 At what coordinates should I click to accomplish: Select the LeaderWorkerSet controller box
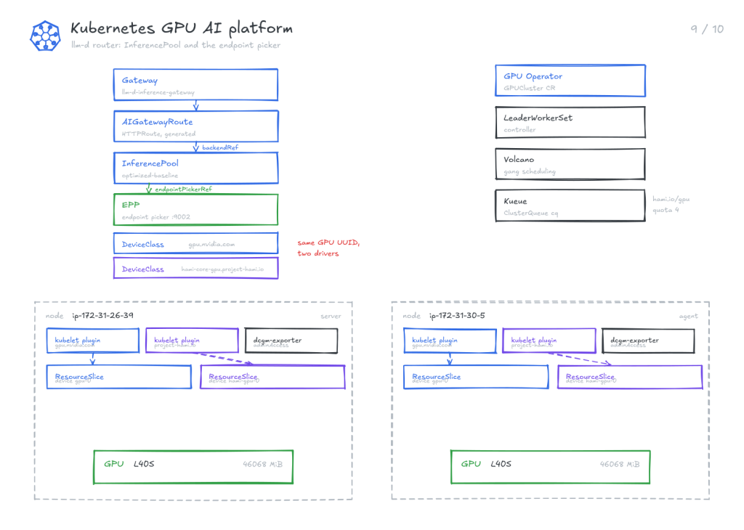click(x=570, y=122)
